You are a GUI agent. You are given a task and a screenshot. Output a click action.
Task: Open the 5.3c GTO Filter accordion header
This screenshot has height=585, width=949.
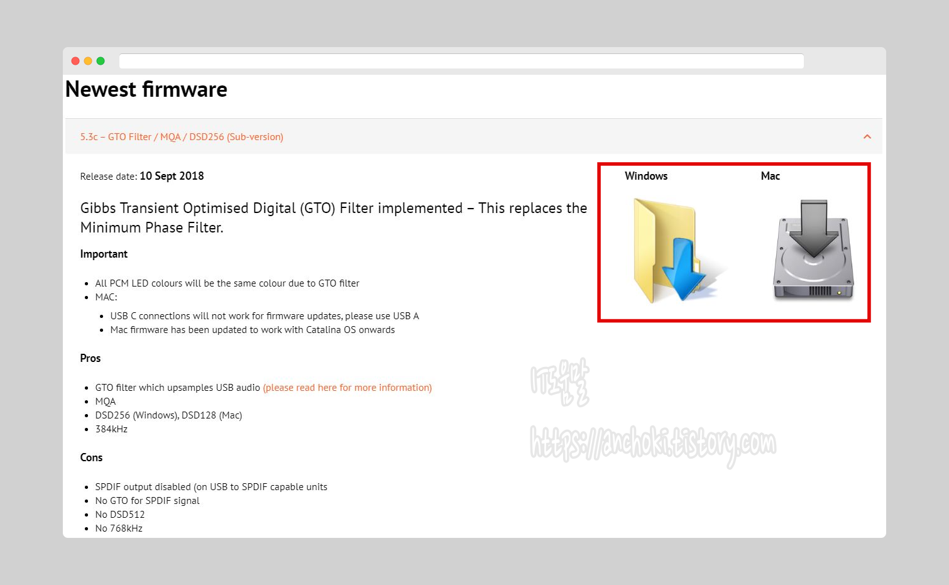coord(473,136)
